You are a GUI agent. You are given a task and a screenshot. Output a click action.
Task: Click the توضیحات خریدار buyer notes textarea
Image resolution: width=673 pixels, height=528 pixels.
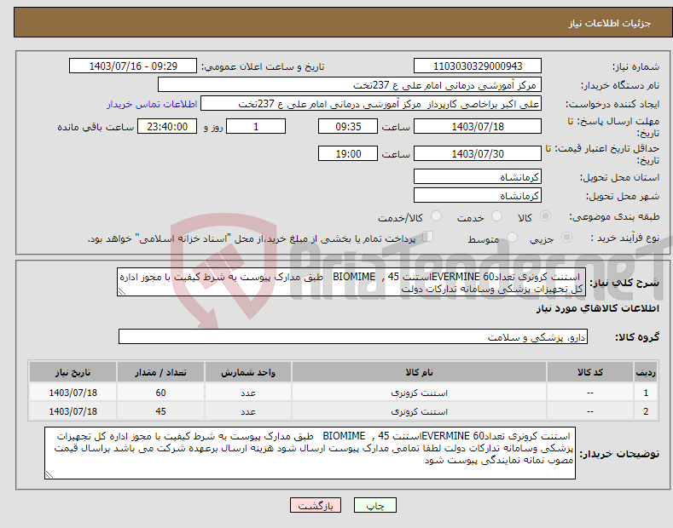(310, 453)
